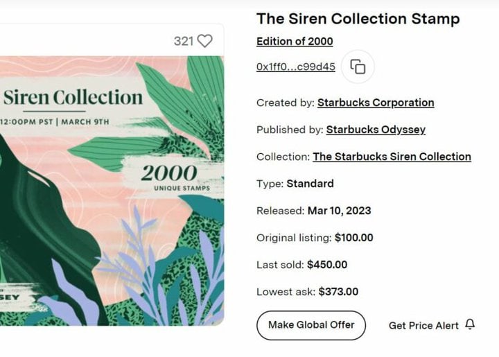Screen dimensions: 499x357
Task: Click the bell icon beside Get Price Alert
Action: click(471, 324)
